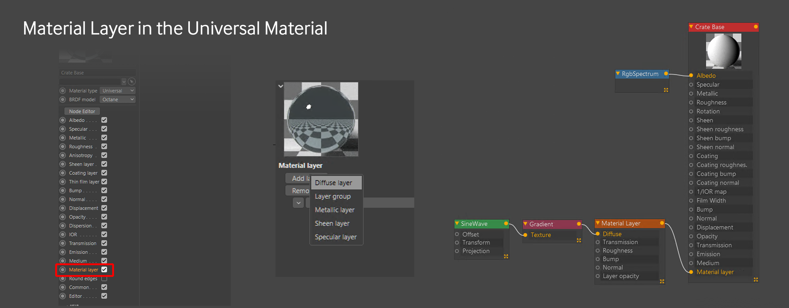Click the picker arrow icon beside the empty dropdown
The width and height of the screenshot is (789, 308).
click(132, 82)
